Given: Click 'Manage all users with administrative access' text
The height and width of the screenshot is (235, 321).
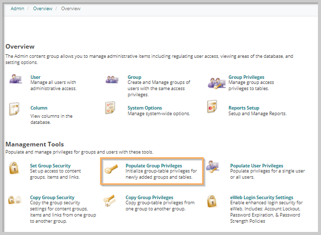Looking at the screenshot, I should pos(53,86).
